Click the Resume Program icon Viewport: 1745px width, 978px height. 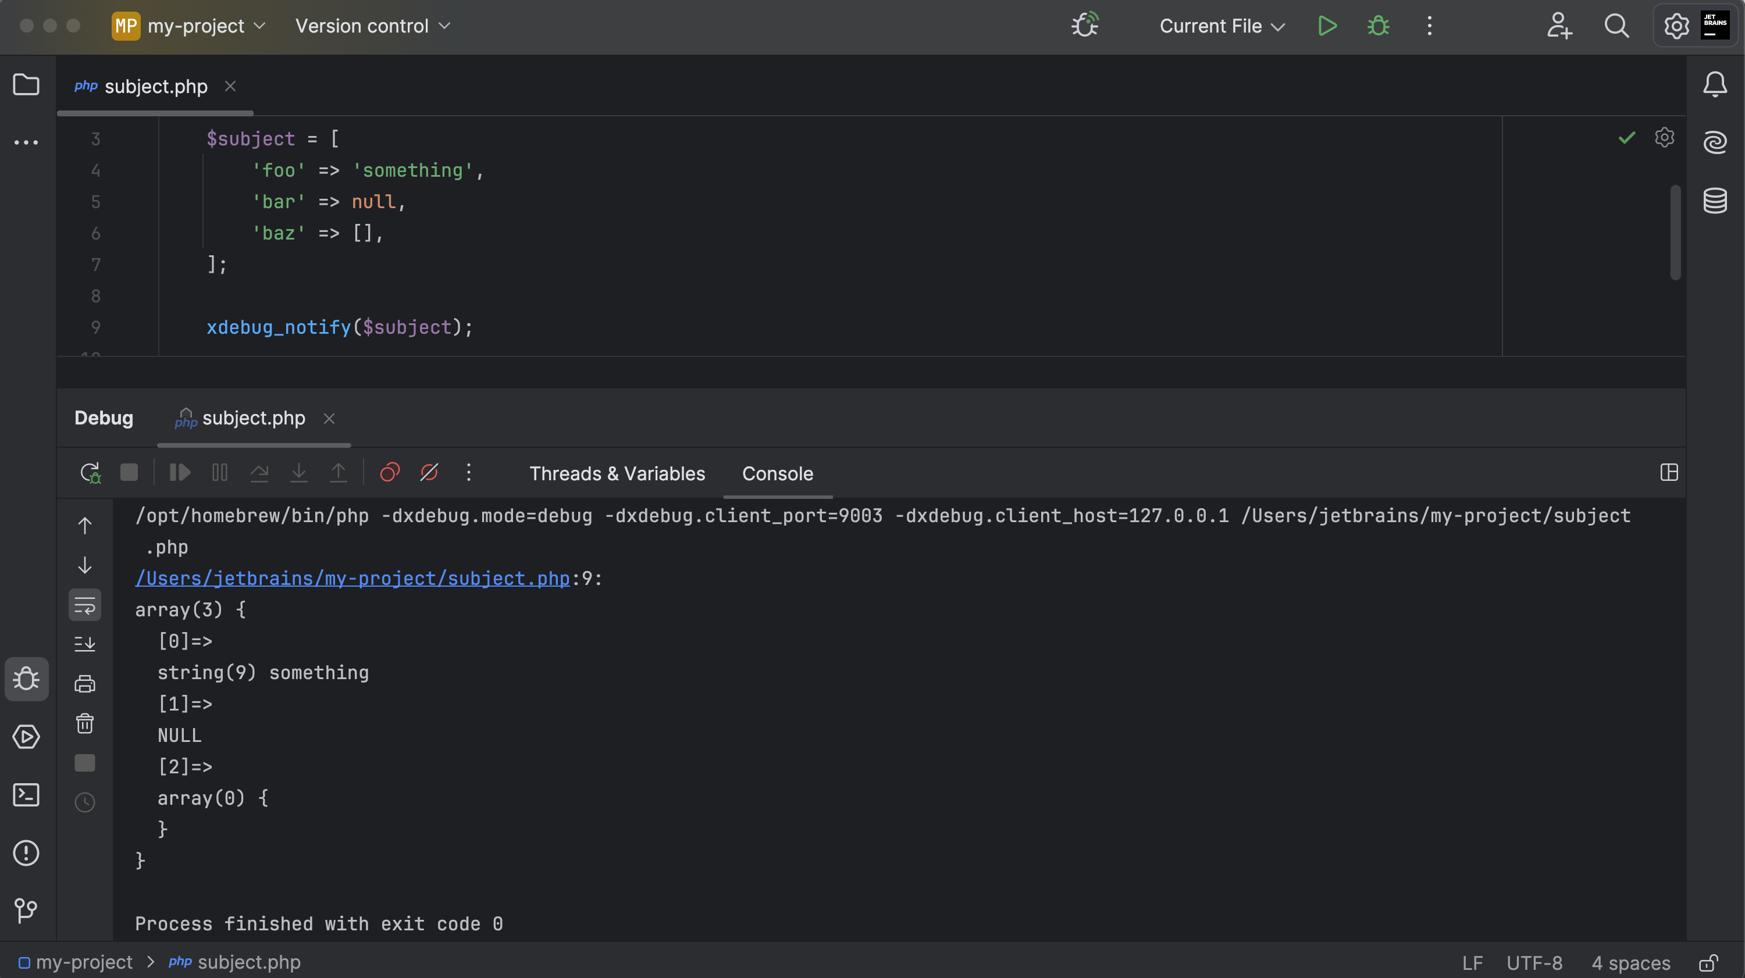pyautogui.click(x=180, y=472)
